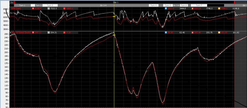
Task: Click the red M icon in Ground Speed row
Action: click(x=33, y=33)
